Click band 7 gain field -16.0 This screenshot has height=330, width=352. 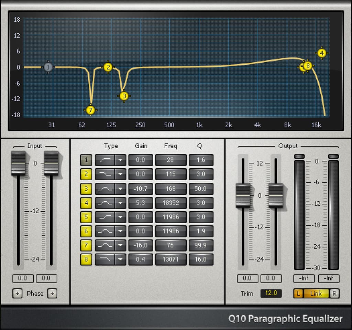point(141,245)
